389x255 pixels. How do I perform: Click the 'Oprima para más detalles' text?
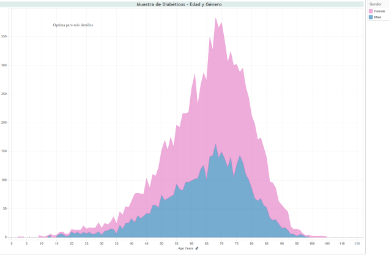click(77, 25)
